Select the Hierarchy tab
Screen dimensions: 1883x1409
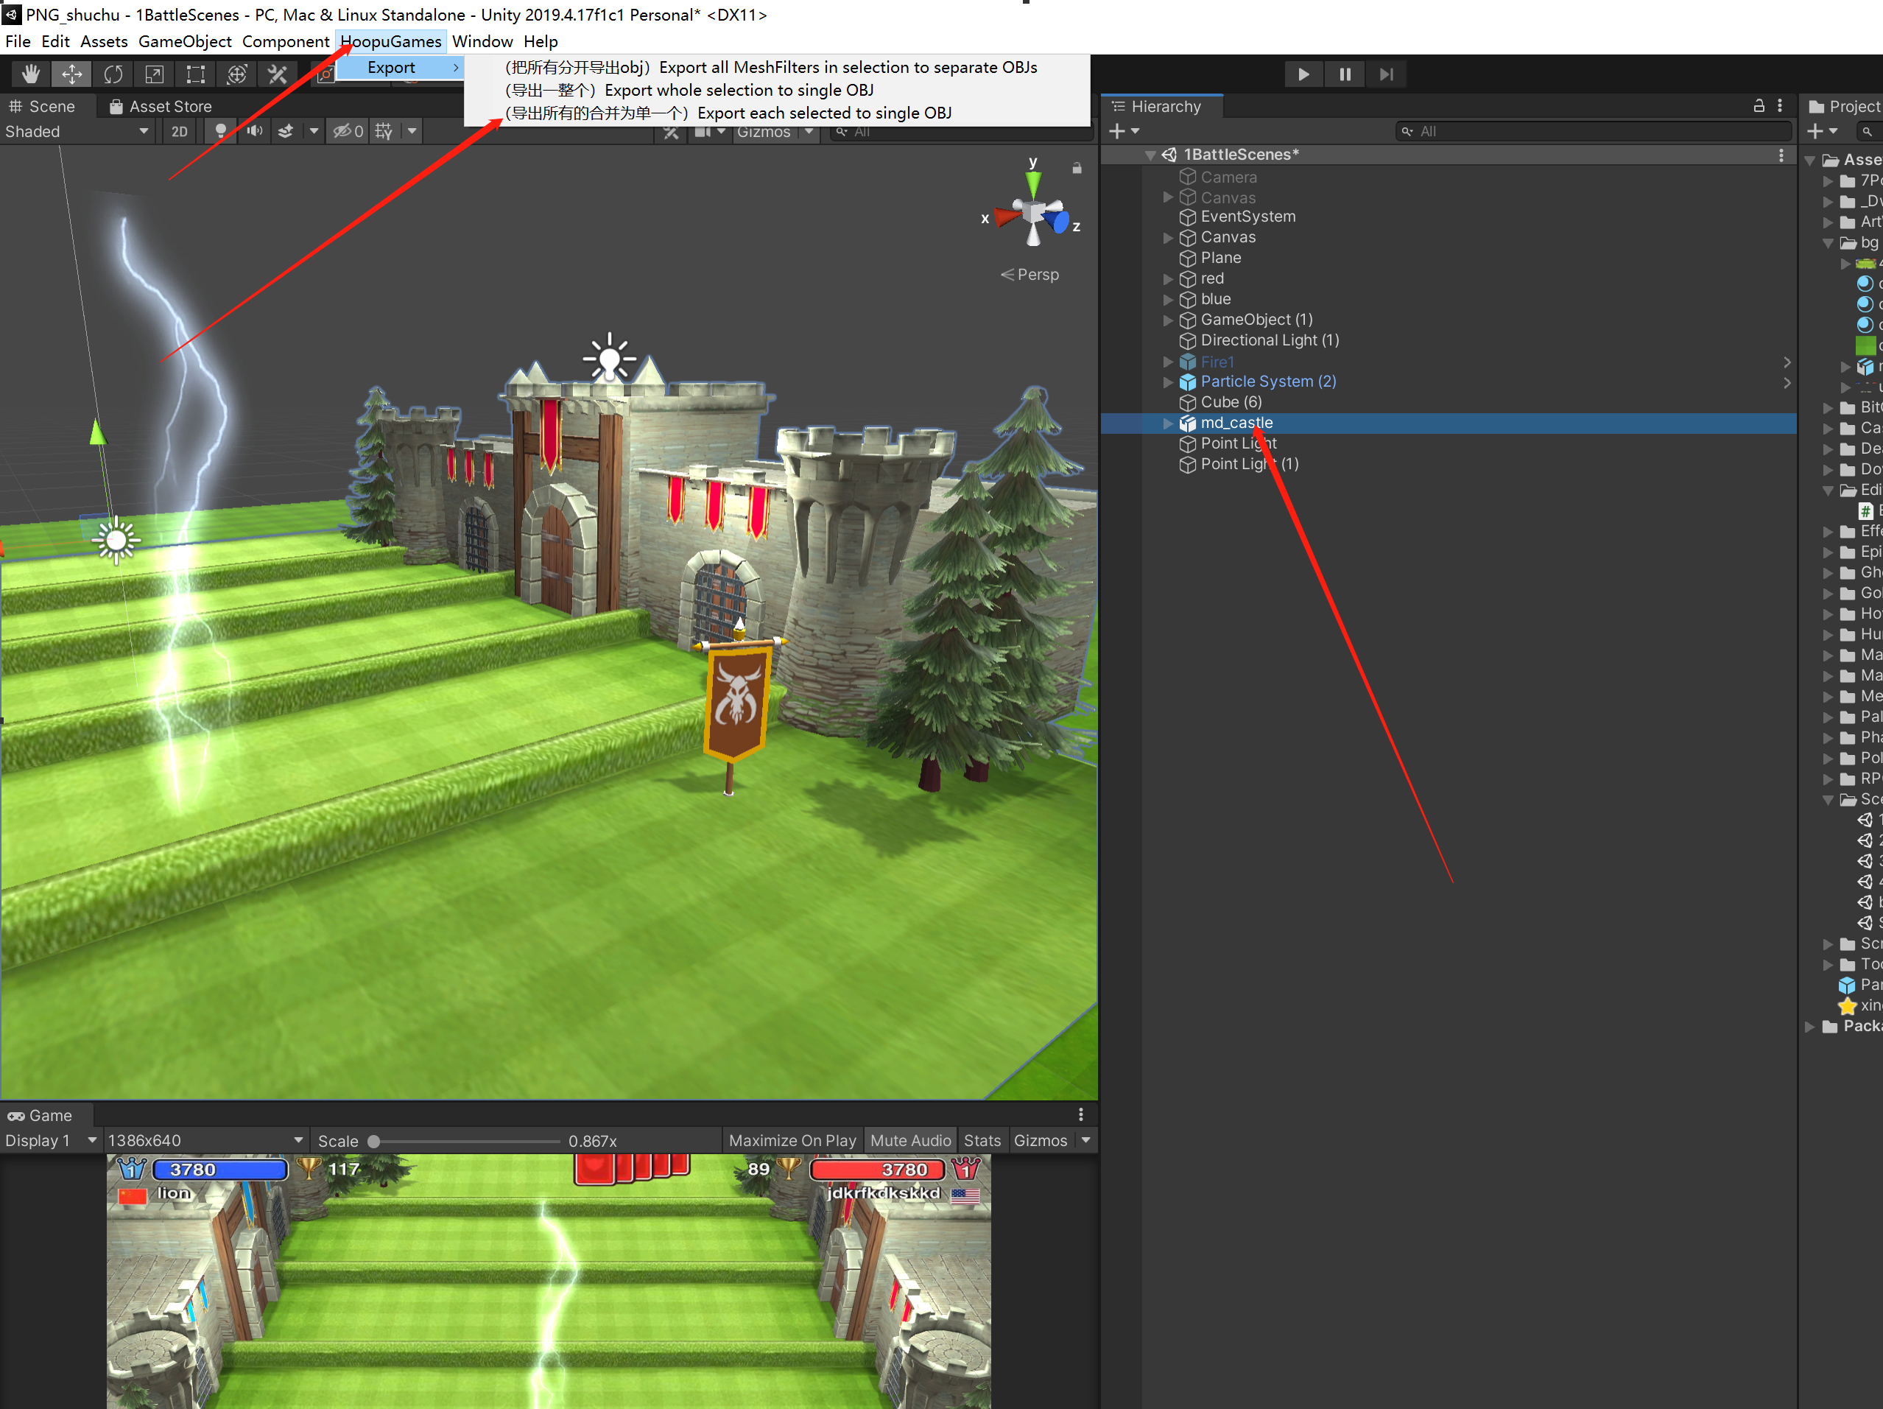click(1162, 106)
